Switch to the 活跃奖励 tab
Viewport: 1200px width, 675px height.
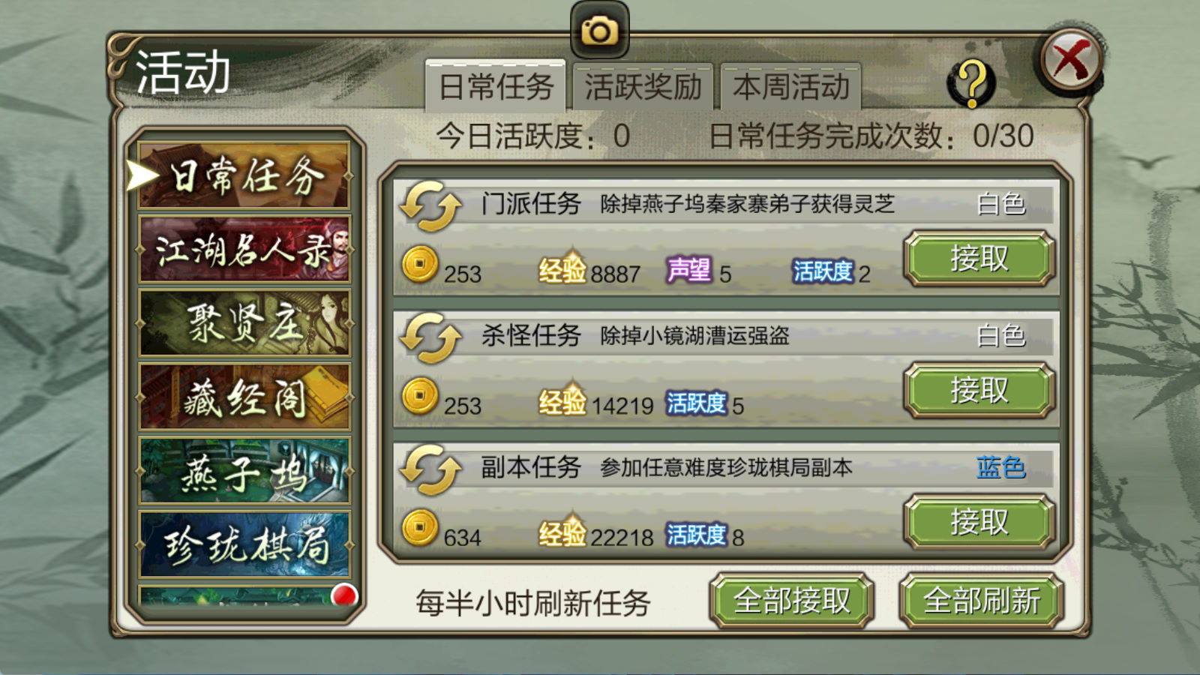643,87
